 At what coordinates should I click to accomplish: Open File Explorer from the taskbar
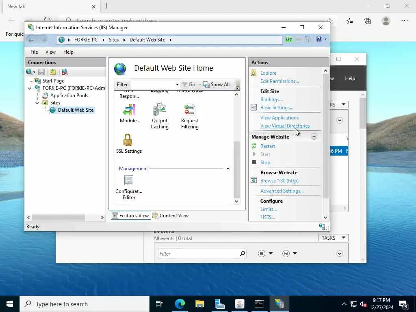(x=200, y=304)
